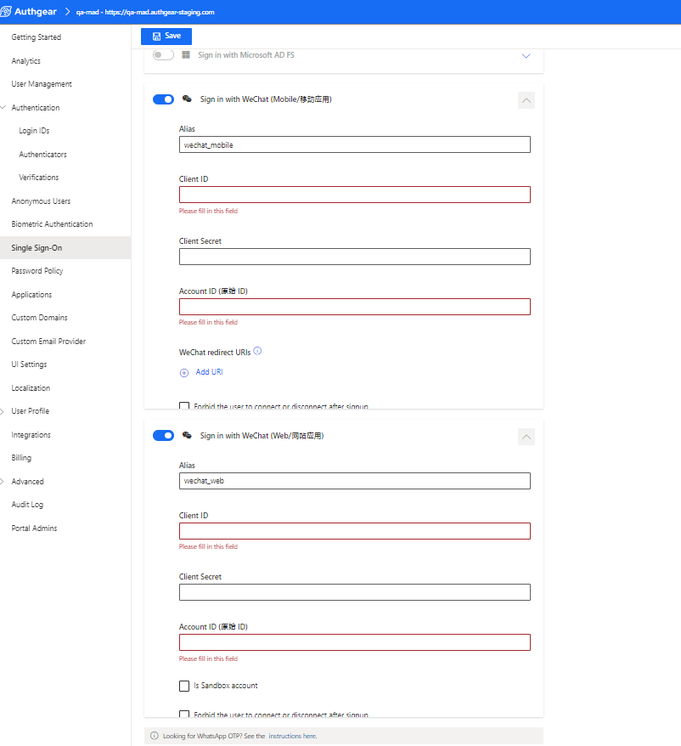Select Password Policy in the sidebar
Viewport: 681px width, 746px height.
tap(37, 270)
